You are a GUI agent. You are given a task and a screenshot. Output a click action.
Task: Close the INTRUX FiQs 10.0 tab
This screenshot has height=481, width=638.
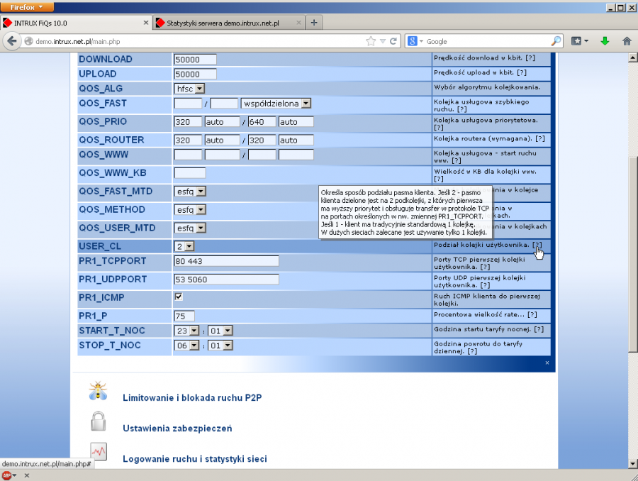145,23
